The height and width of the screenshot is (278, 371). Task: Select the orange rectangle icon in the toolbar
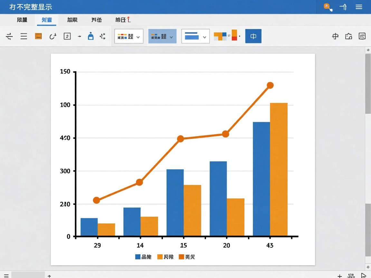(38, 36)
